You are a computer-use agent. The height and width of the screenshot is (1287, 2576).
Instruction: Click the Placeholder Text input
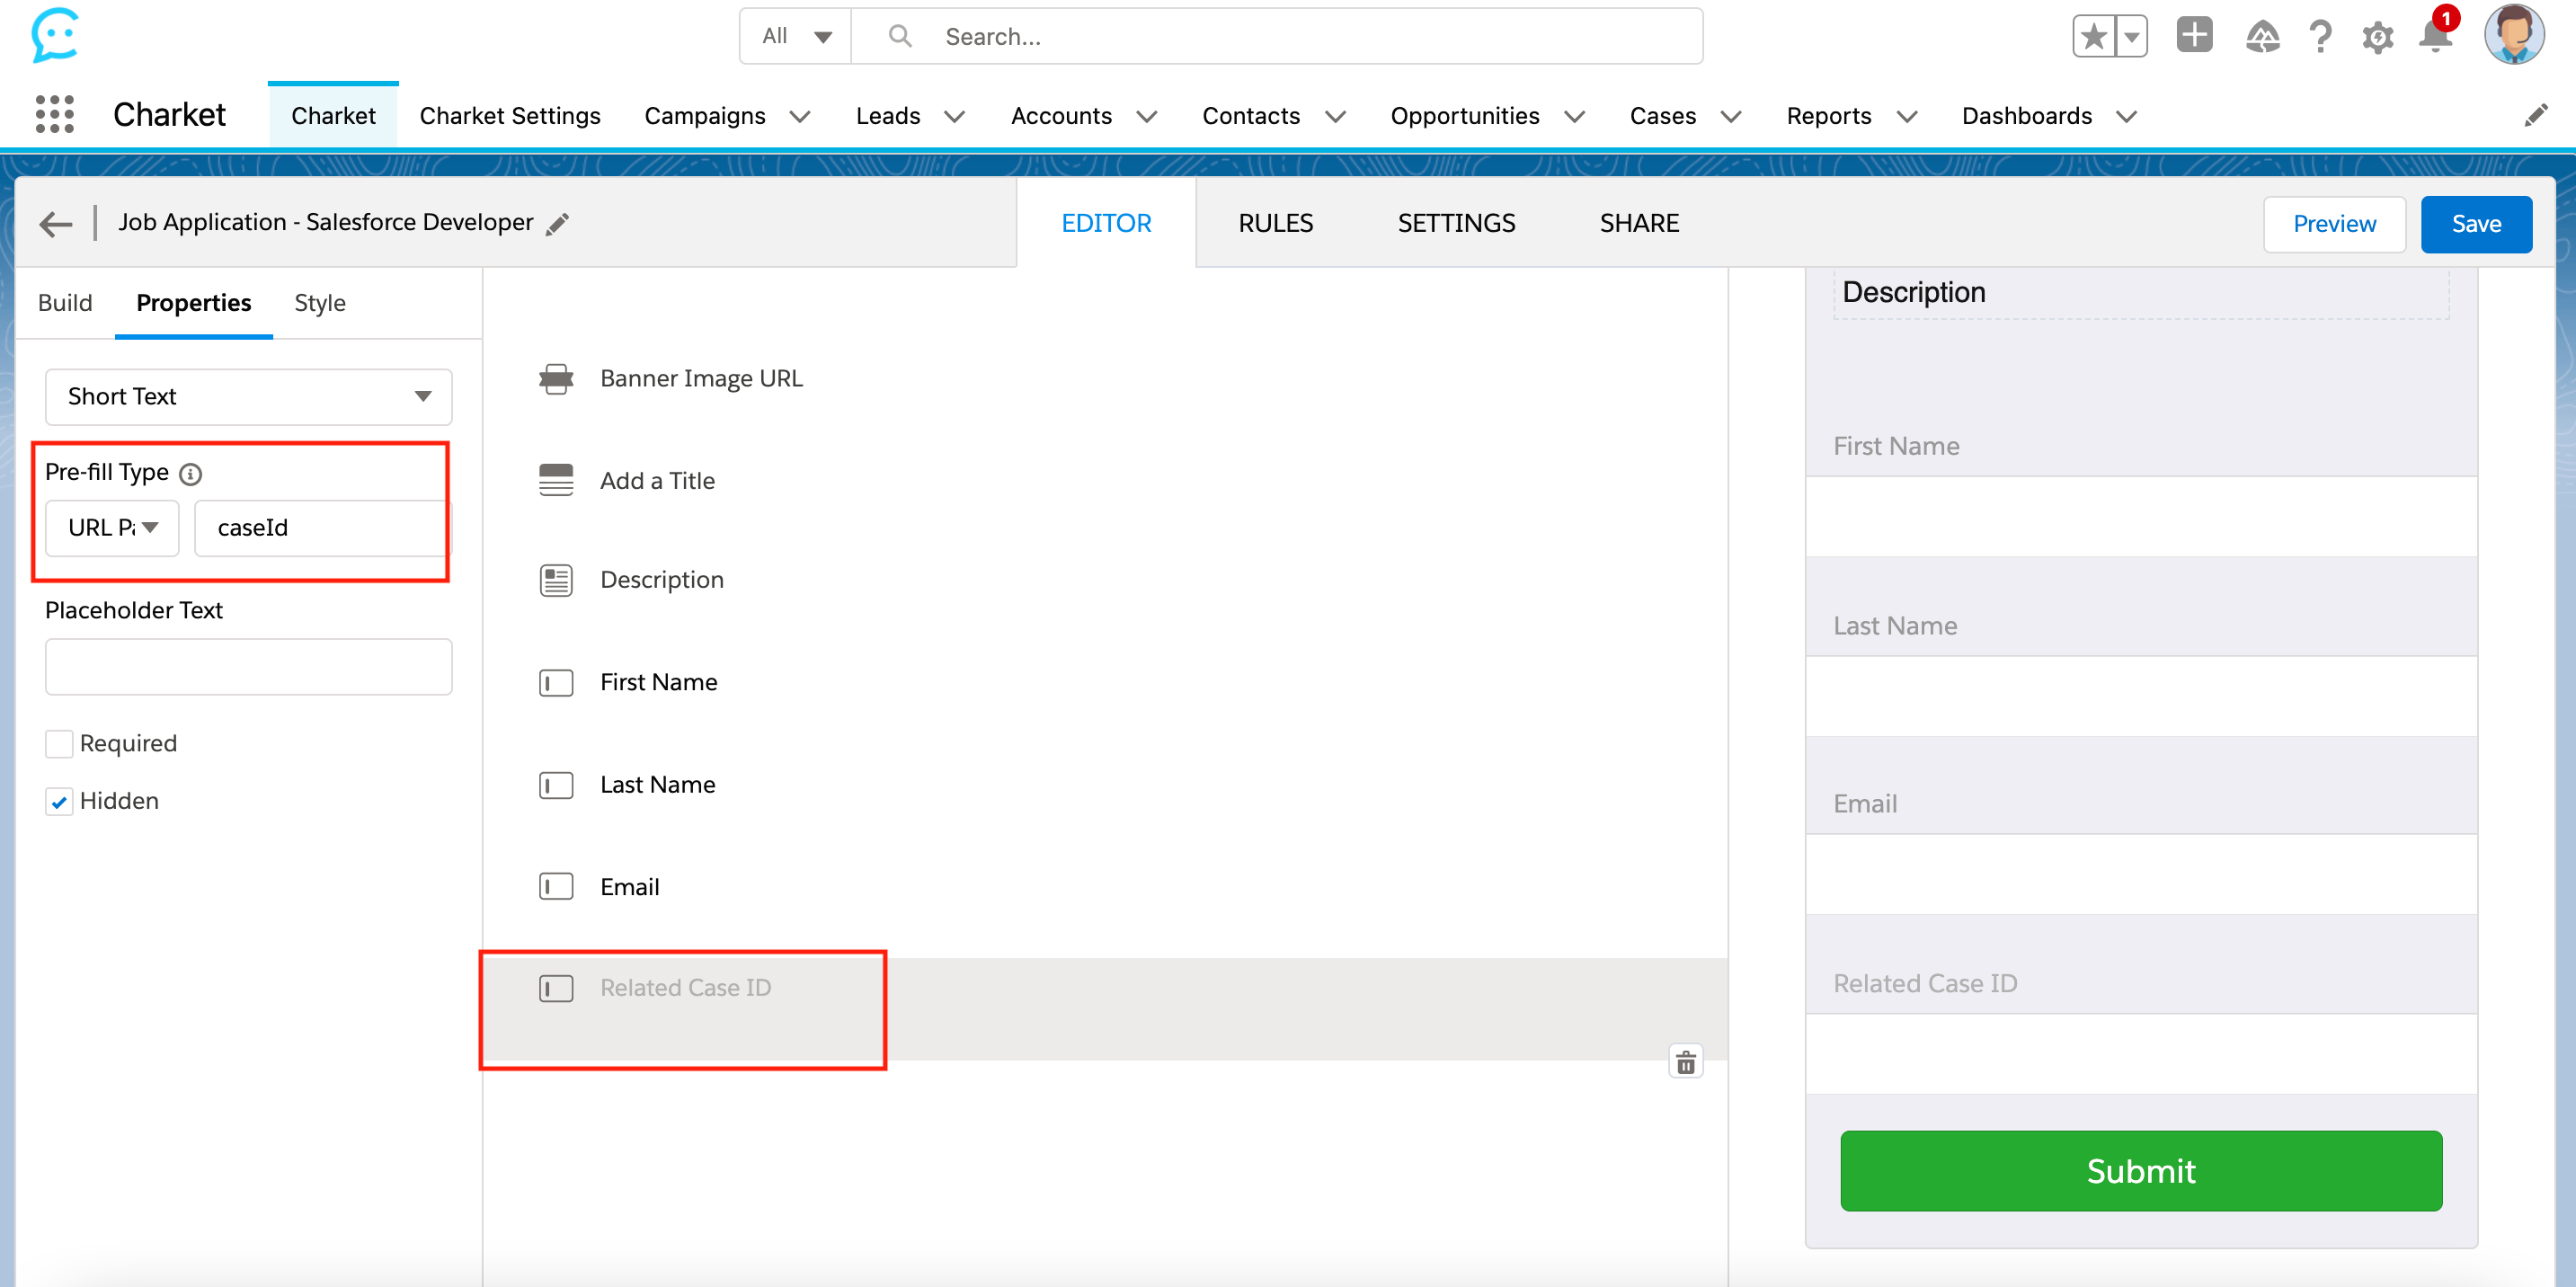coord(248,667)
